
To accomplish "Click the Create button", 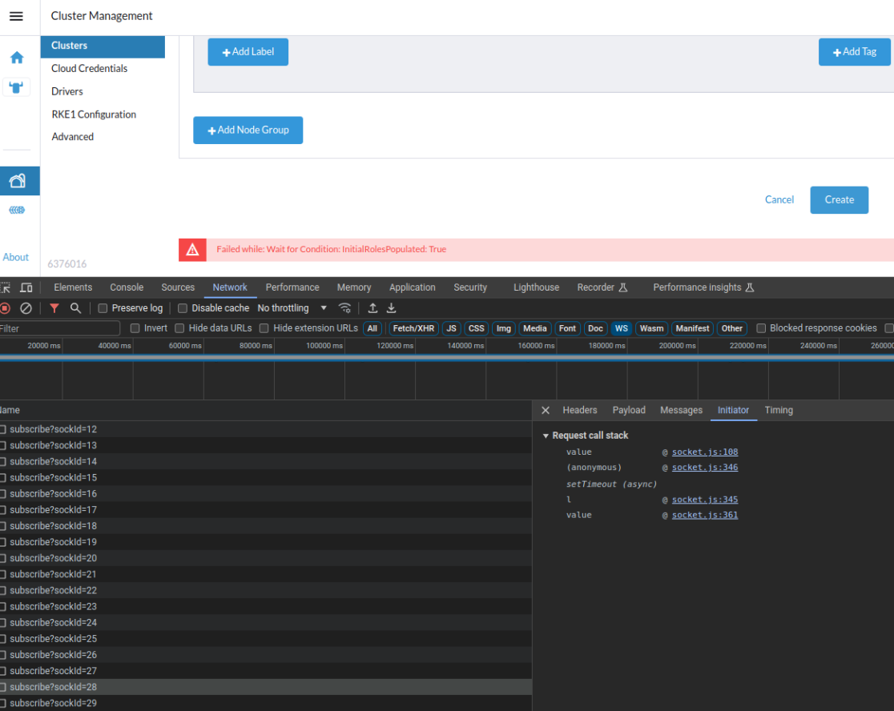I will point(839,199).
